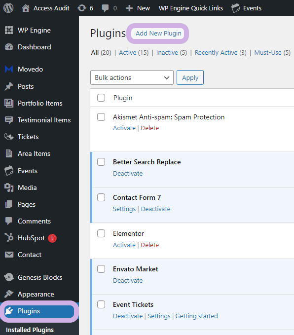294x335 pixels.
Task: Open the updates icon showing 6
Action: click(82, 8)
